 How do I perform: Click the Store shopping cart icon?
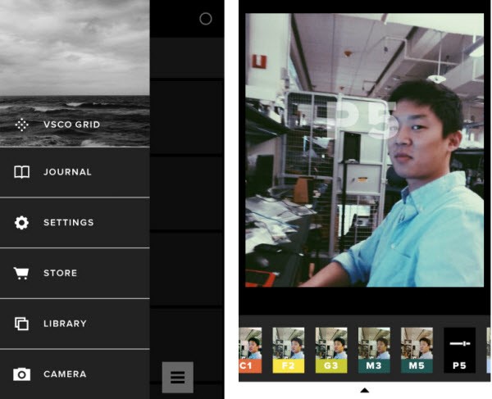point(22,273)
